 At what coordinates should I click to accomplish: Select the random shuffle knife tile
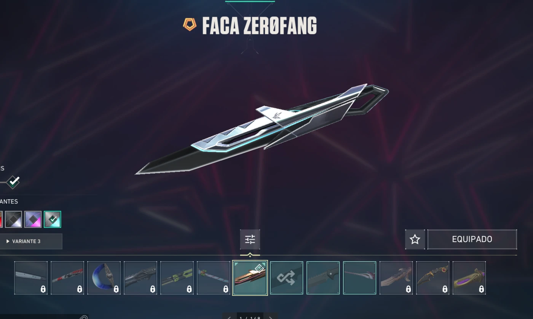coord(287,278)
